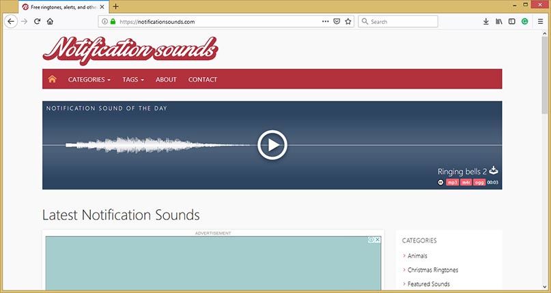
Task: Show the Library bookmarks icon
Action: click(498, 22)
